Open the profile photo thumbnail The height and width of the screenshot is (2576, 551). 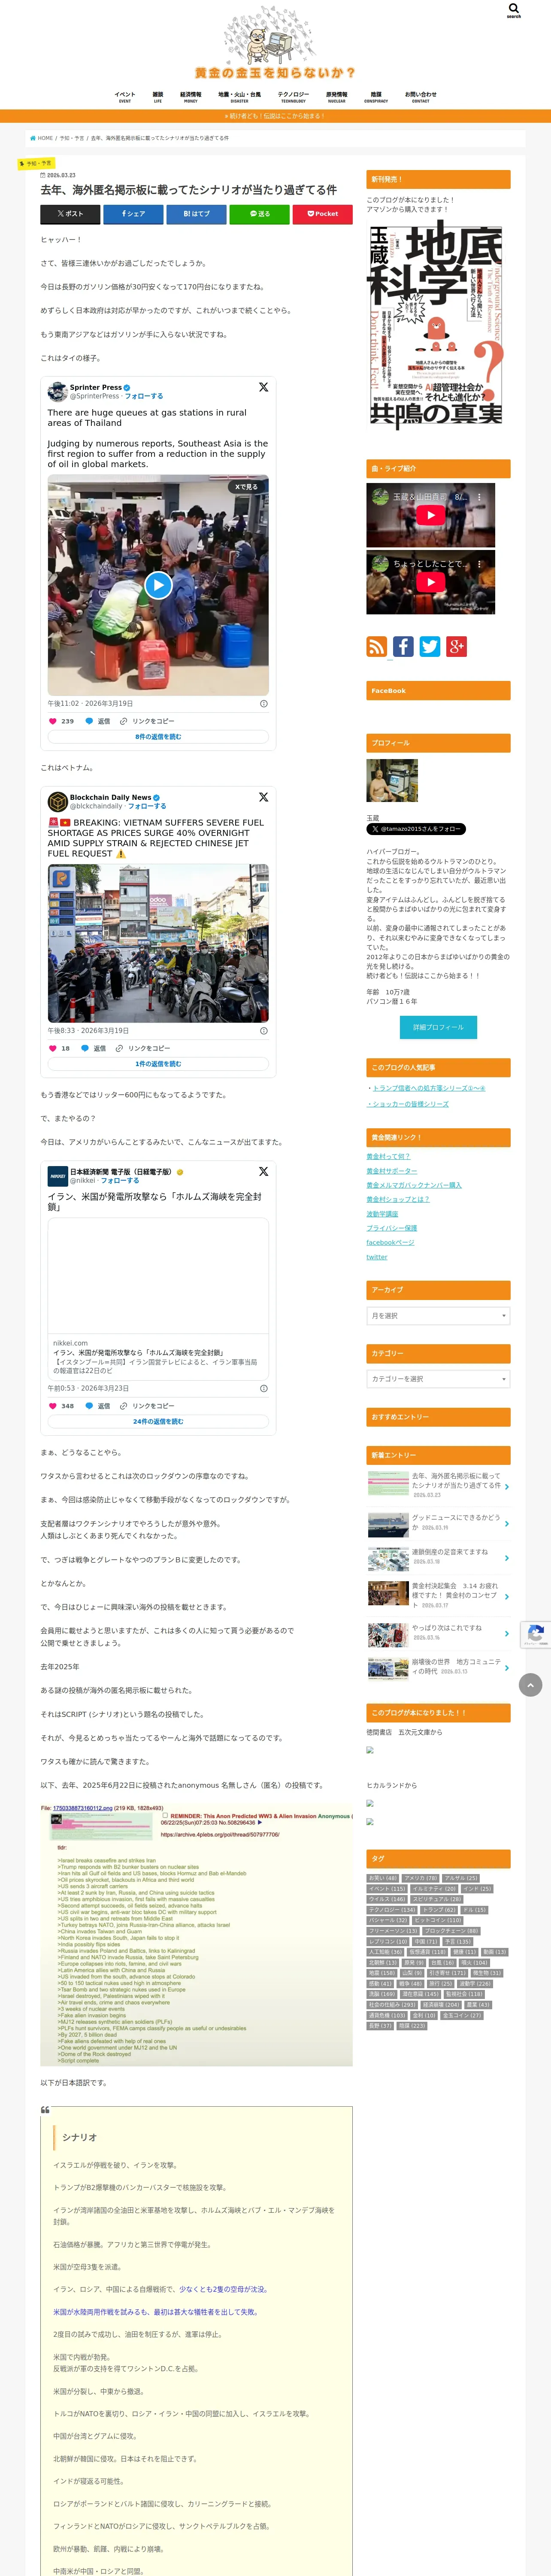[x=392, y=781]
